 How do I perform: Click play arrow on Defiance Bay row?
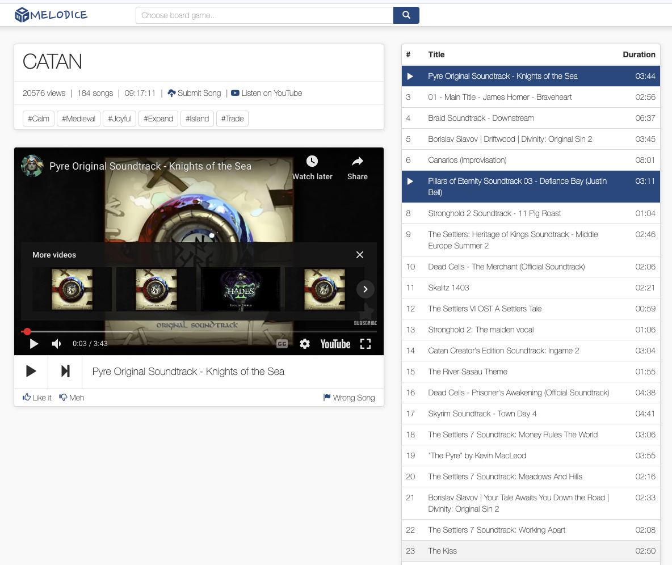coord(410,181)
